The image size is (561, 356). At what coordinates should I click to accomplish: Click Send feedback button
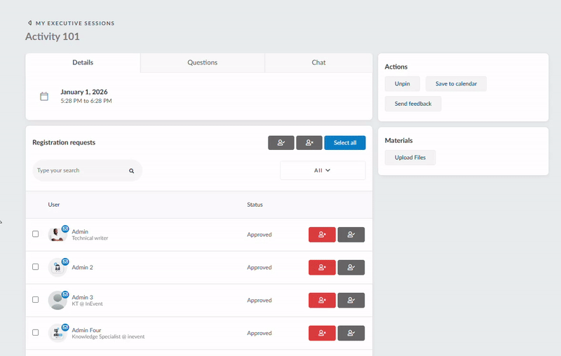(x=413, y=104)
